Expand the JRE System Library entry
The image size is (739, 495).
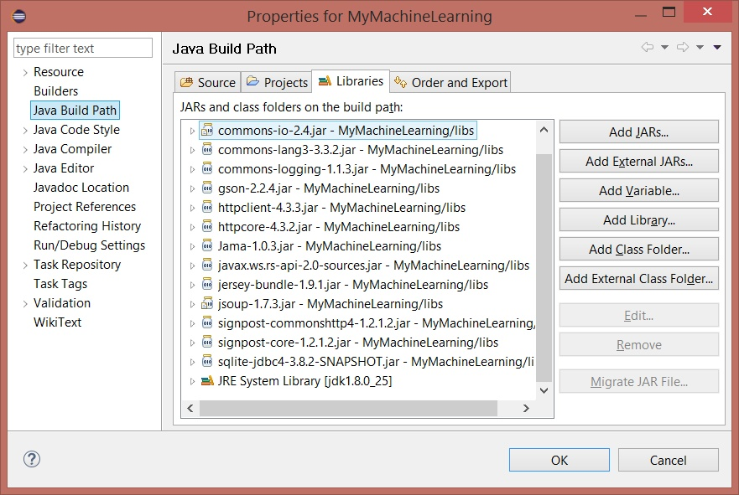pos(192,382)
